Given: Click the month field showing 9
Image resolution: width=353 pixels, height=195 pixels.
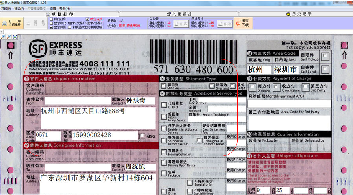Looking at the screenshot, I should [x=263, y=190].
